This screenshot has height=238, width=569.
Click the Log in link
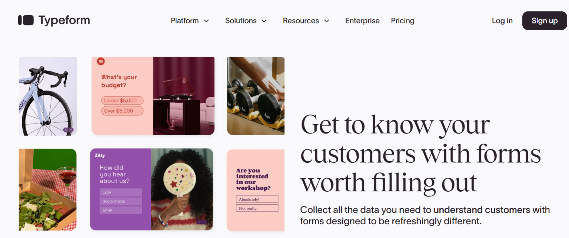click(x=502, y=21)
